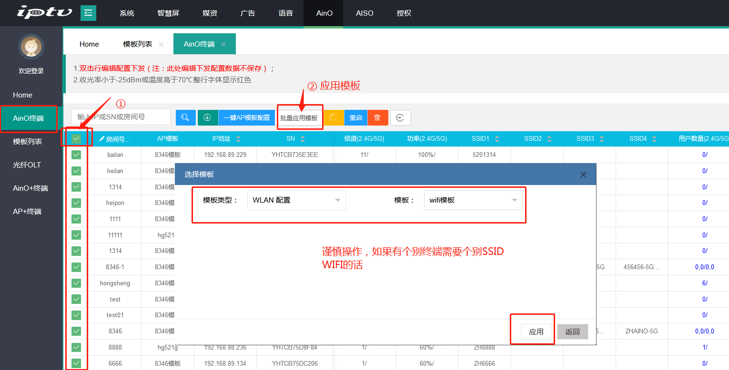This screenshot has width=729, height=370.
Task: Click the blue search magnifier button
Action: point(185,117)
